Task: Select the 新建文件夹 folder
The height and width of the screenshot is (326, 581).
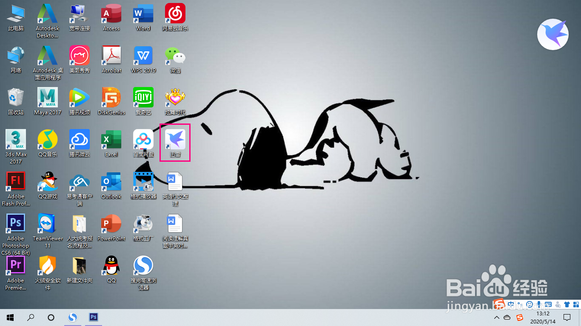Action: [80, 270]
